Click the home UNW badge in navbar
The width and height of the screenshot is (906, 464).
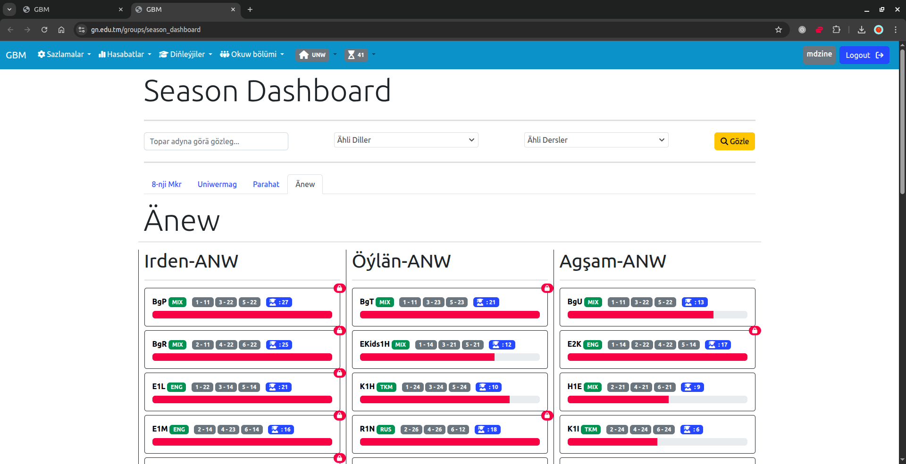tap(312, 55)
